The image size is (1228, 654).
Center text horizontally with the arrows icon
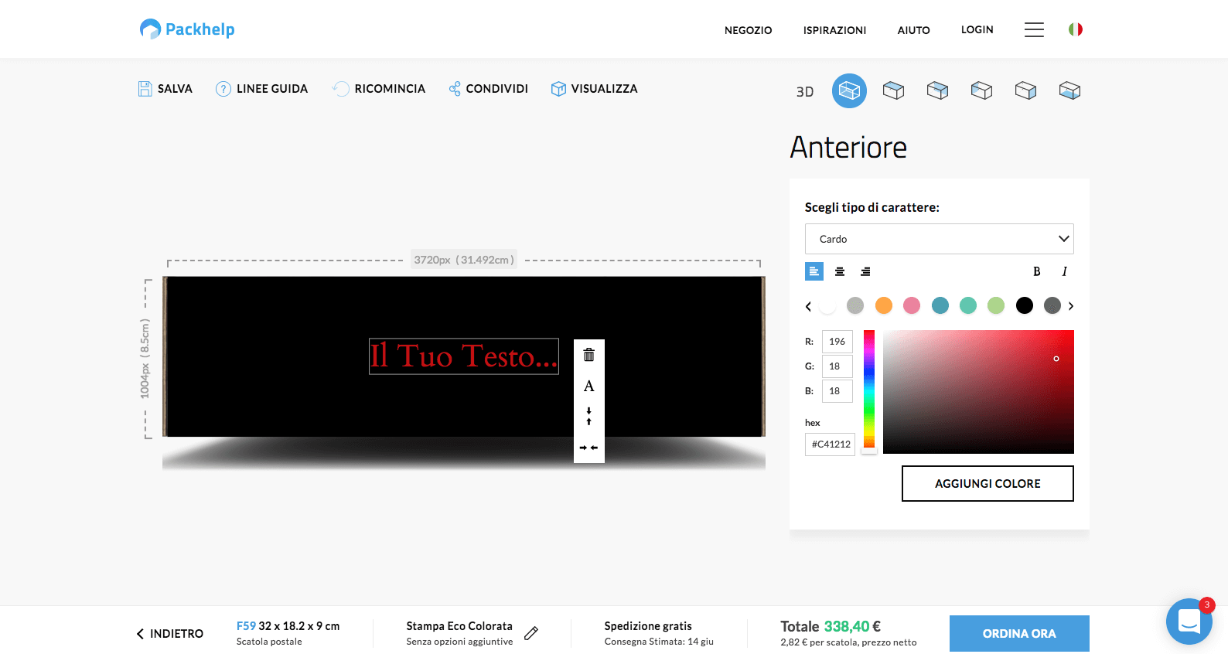click(588, 448)
